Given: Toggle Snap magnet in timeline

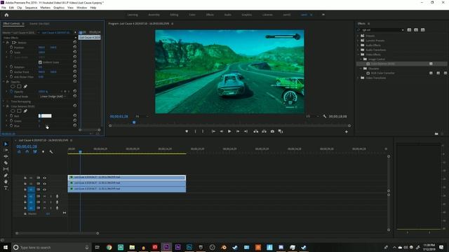Looking at the screenshot, I should click(27, 152).
